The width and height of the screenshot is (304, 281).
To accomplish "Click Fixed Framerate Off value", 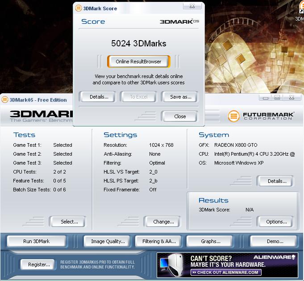I will coord(153,190).
